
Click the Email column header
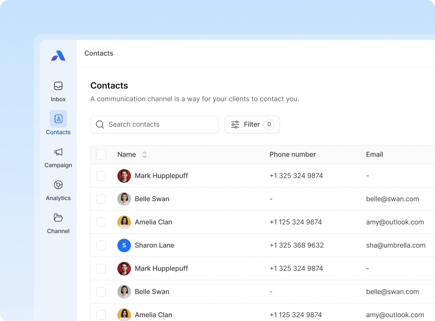374,154
